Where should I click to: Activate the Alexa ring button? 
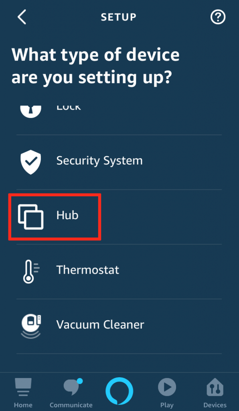[119, 391]
